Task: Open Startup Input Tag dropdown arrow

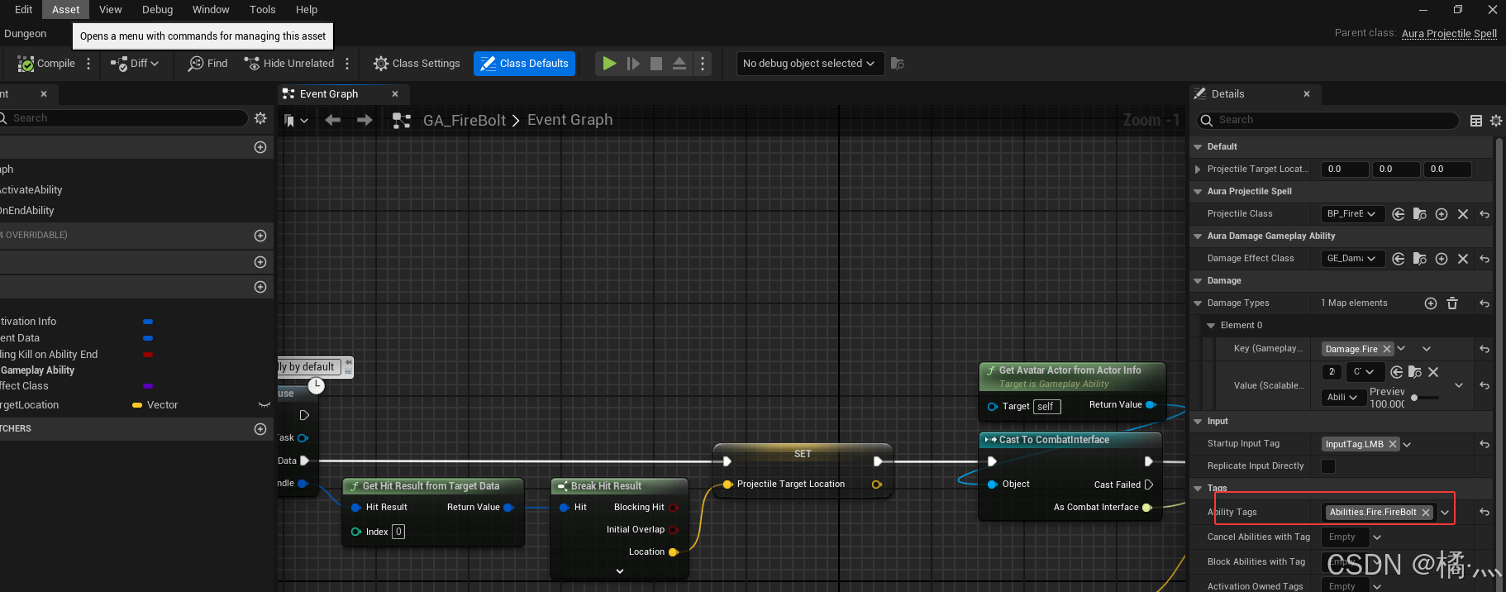Action: [x=1408, y=444]
